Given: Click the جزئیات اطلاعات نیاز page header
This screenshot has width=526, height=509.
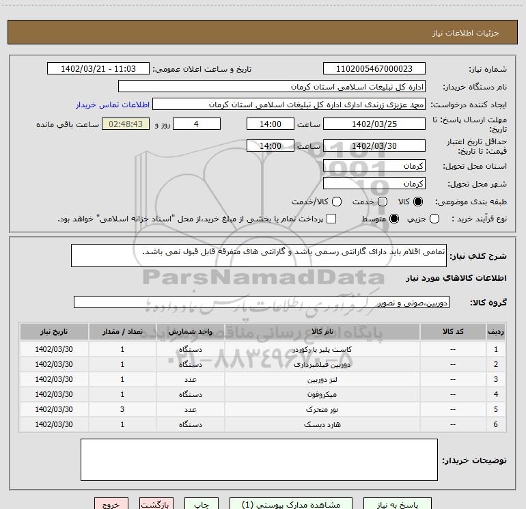Looking at the screenshot, I should pyautogui.click(x=465, y=33).
